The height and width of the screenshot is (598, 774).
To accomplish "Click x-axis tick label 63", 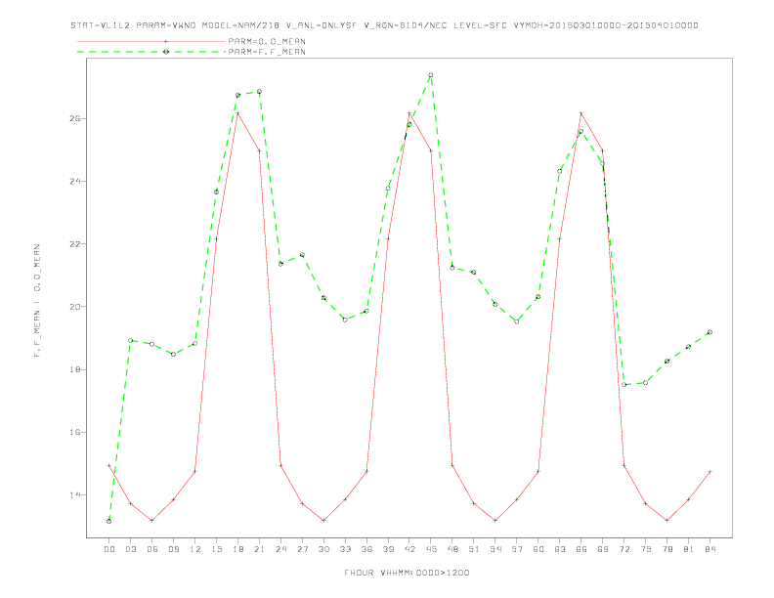I will click(560, 549).
